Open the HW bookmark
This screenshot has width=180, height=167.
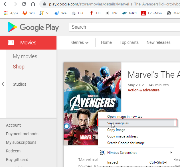[x=111, y=13]
